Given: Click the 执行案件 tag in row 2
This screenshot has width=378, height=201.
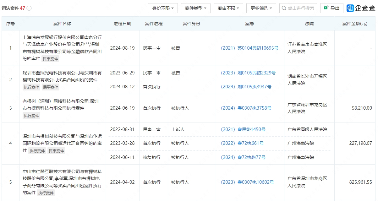Looking at the screenshot, I should pyautogui.click(x=31, y=87).
